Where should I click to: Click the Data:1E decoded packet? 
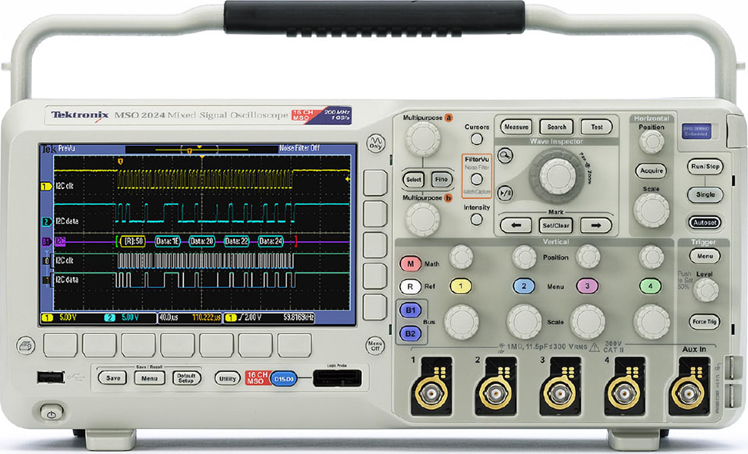pos(167,241)
